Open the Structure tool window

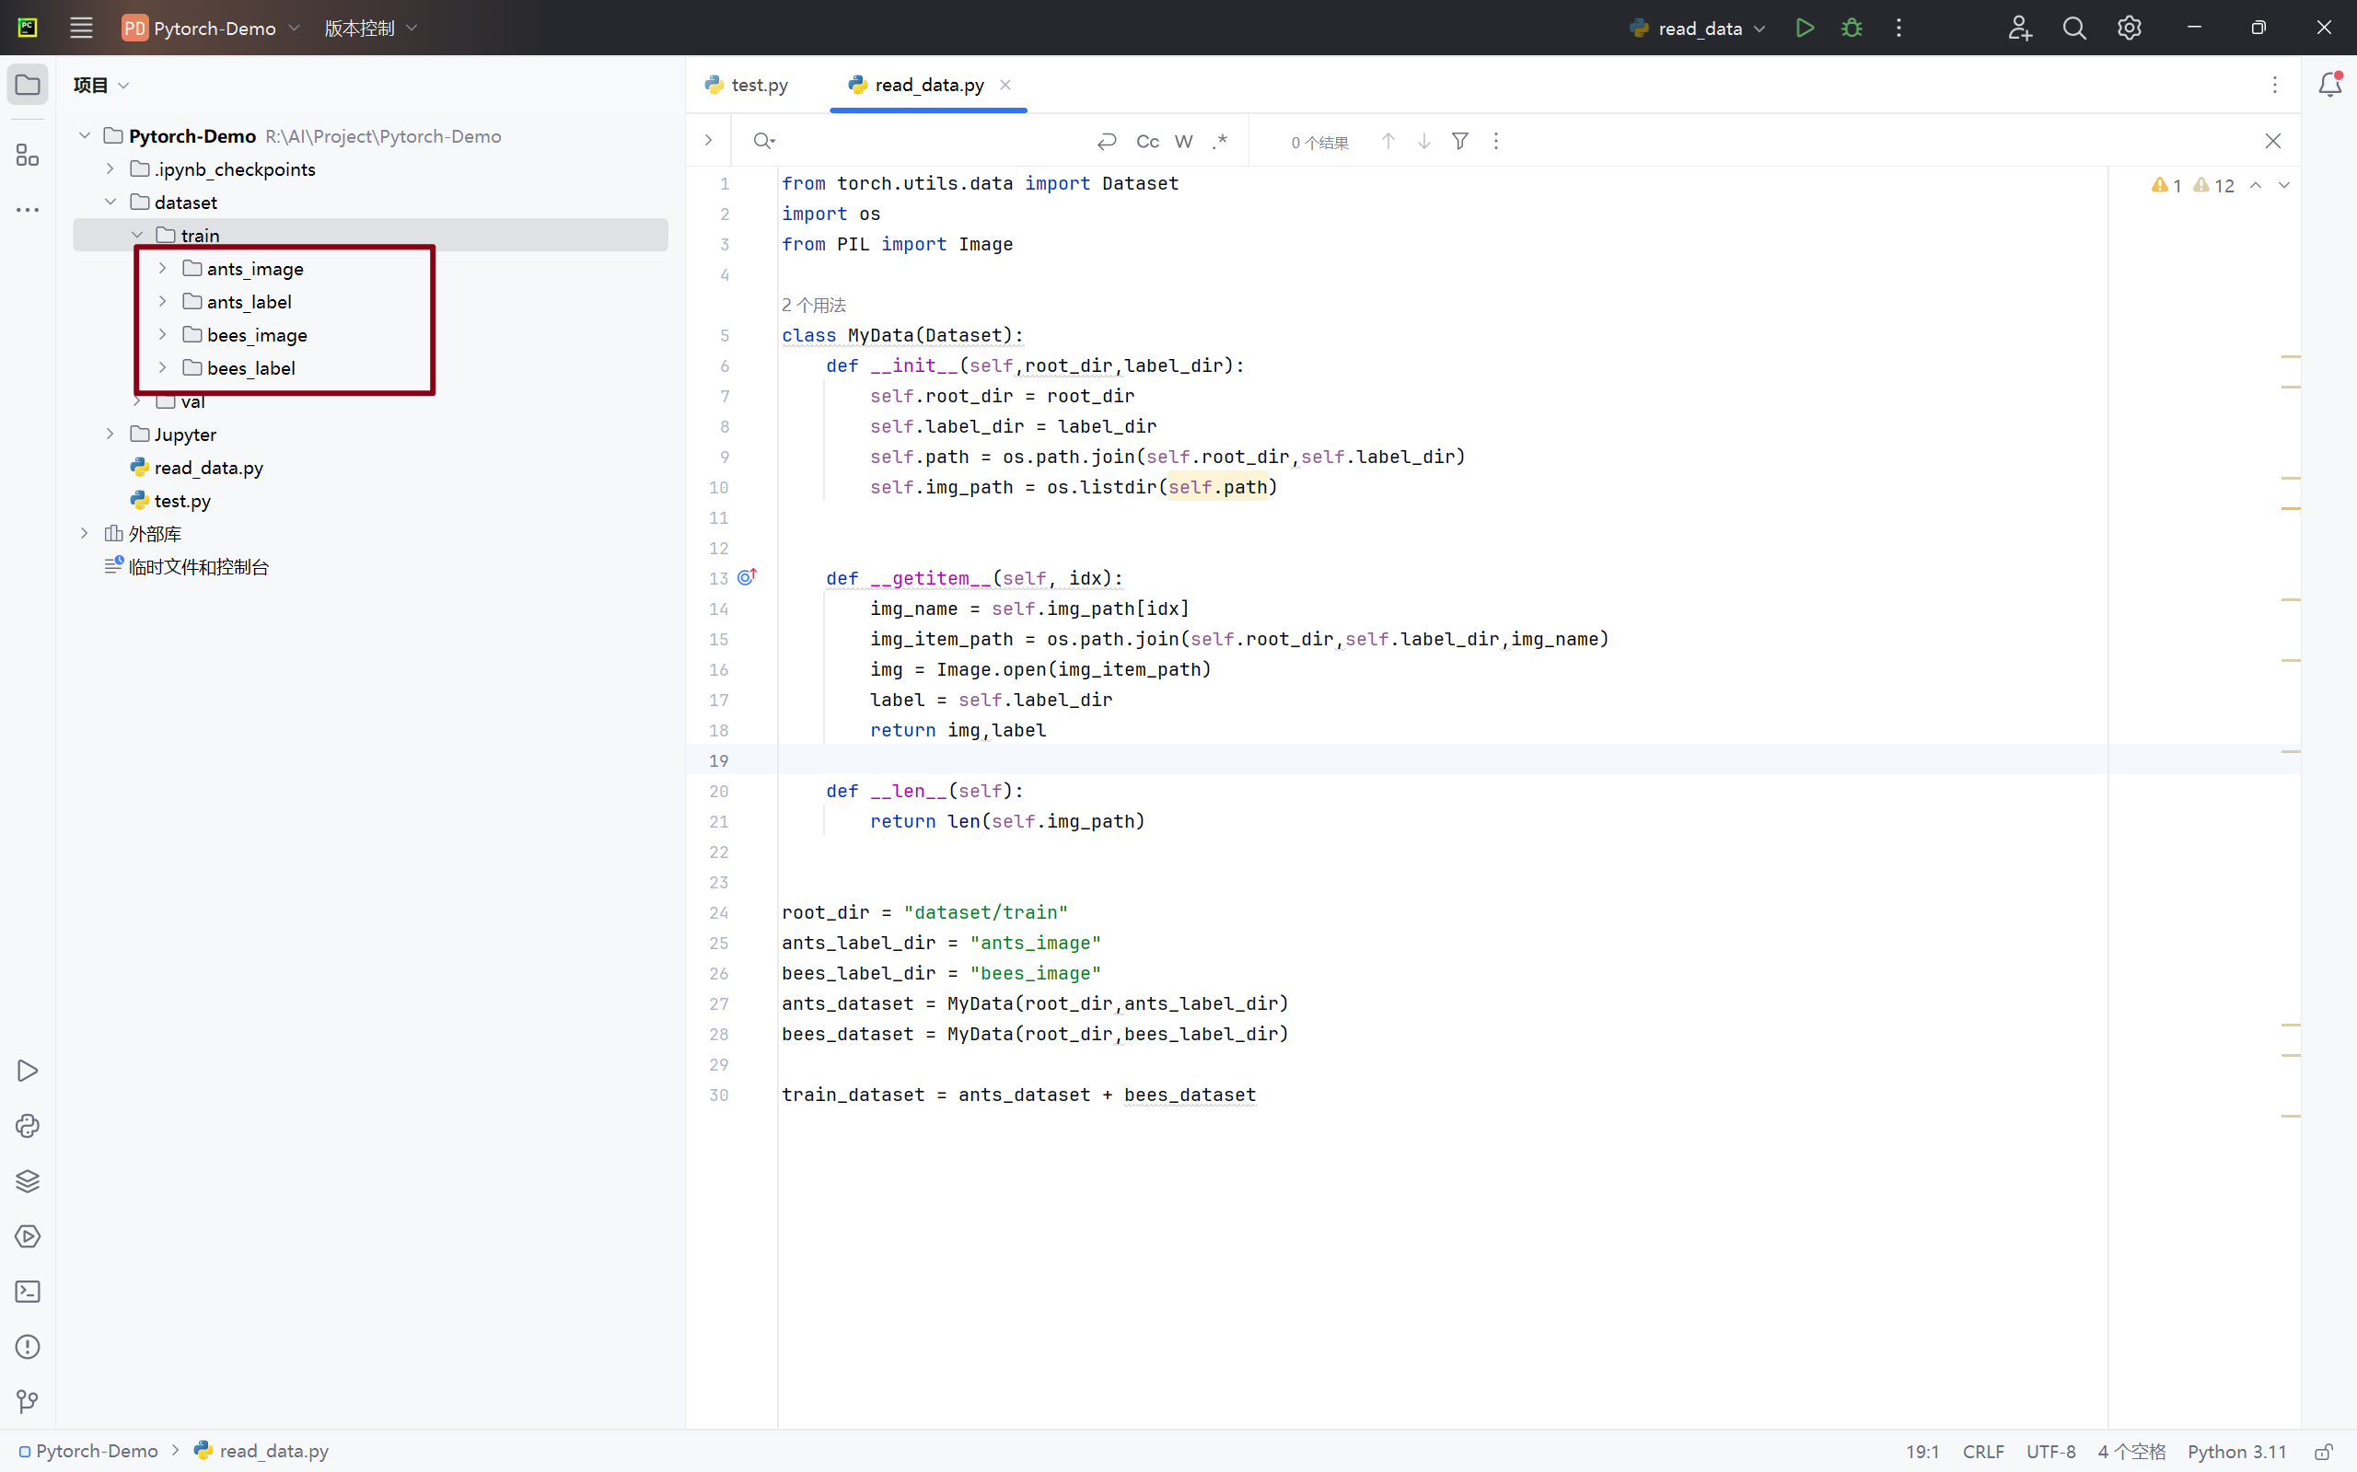(x=28, y=156)
